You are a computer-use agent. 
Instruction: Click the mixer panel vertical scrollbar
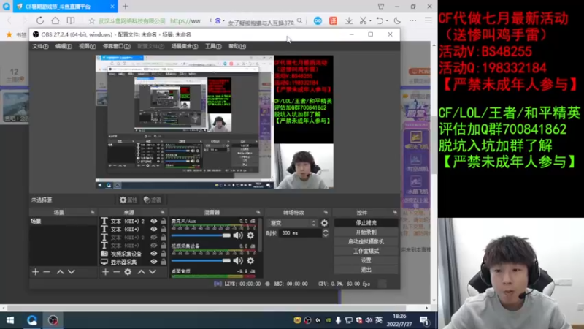[x=260, y=235]
